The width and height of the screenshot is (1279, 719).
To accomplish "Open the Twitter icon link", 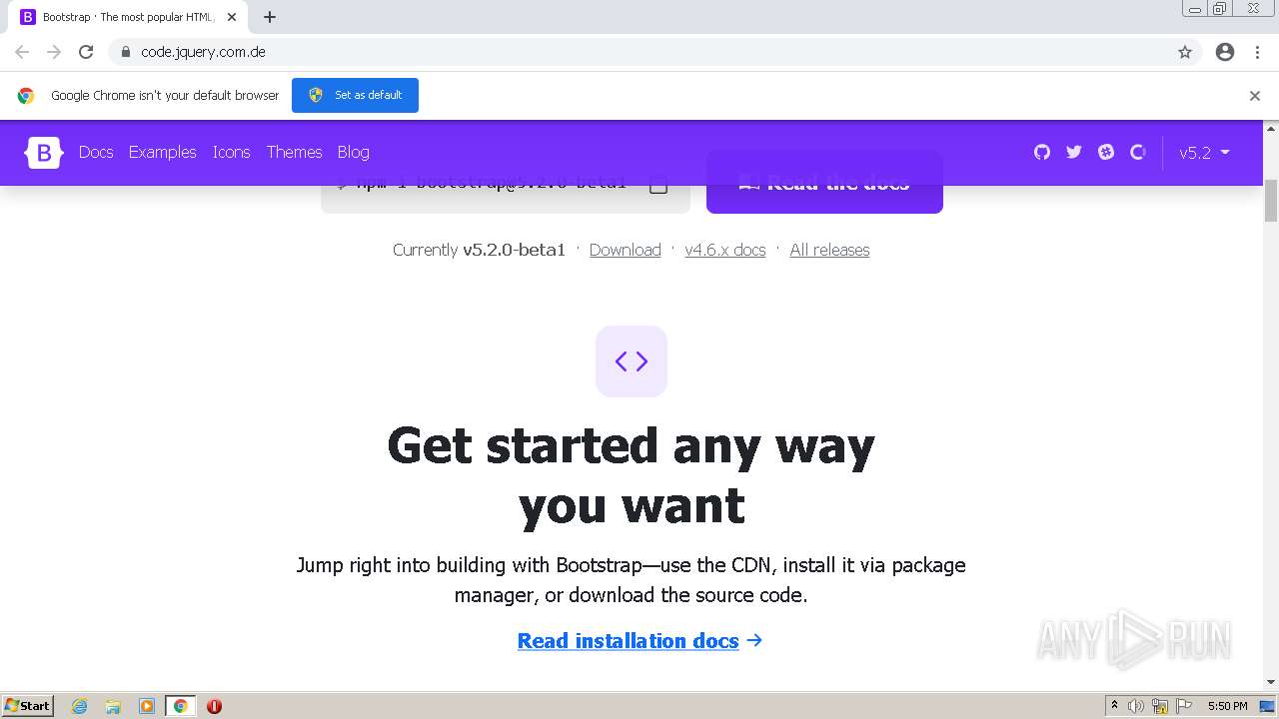I will [1074, 152].
